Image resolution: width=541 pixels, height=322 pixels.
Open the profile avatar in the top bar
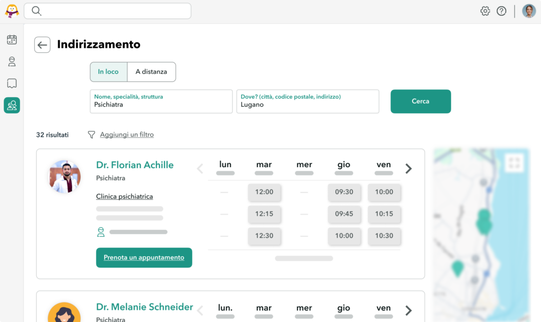[529, 11]
